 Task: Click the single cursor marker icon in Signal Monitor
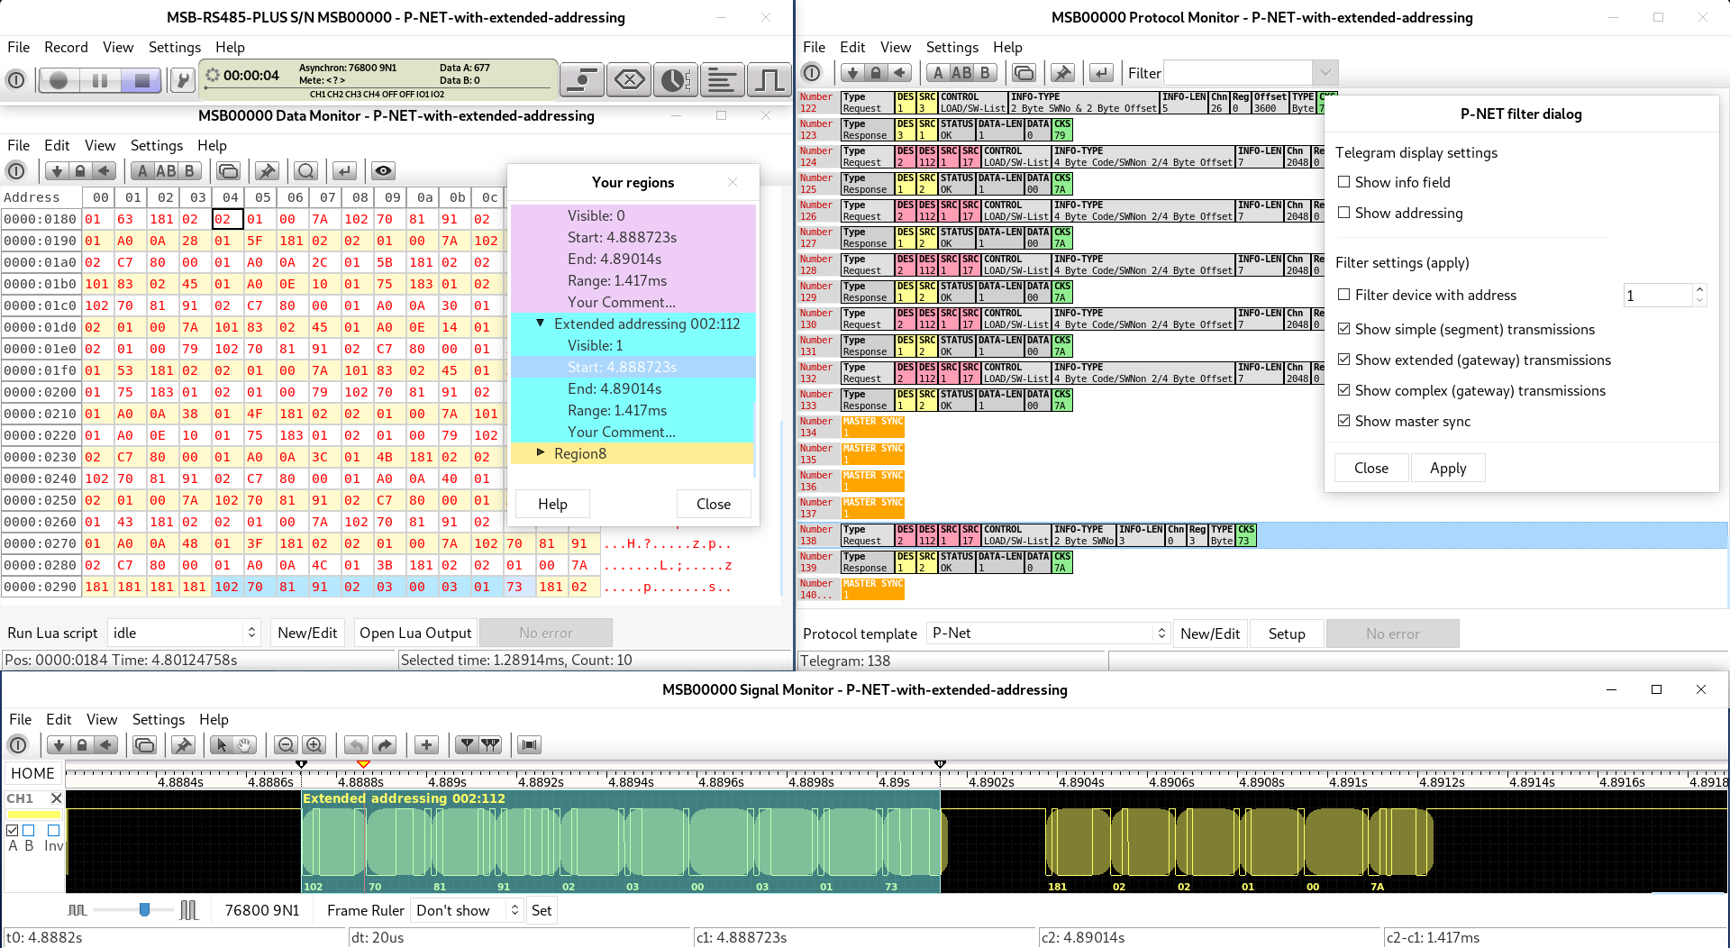pos(467,745)
